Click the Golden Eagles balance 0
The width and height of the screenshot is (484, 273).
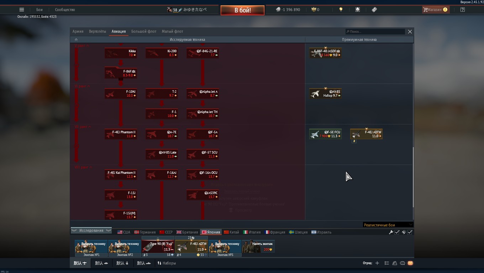point(315,10)
